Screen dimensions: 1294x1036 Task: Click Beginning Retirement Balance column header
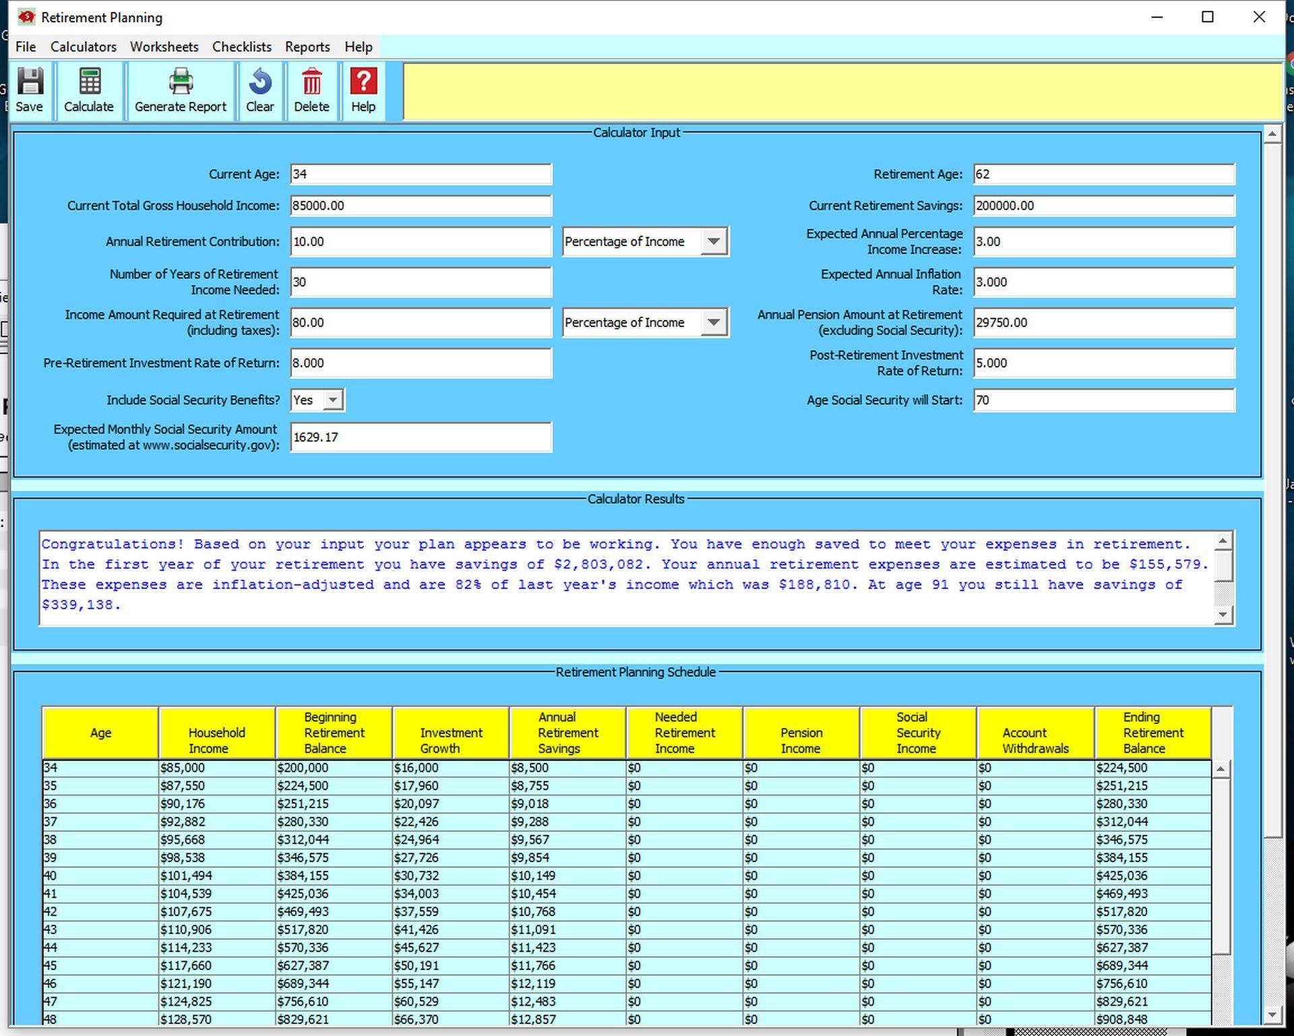(334, 733)
